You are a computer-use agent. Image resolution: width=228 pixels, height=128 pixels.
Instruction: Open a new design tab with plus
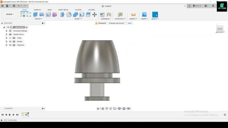(189, 6)
